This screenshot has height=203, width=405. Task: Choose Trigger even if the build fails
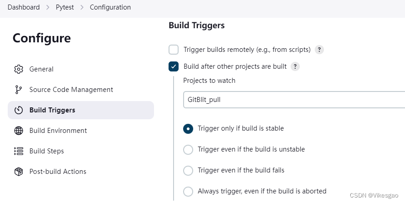point(188,170)
